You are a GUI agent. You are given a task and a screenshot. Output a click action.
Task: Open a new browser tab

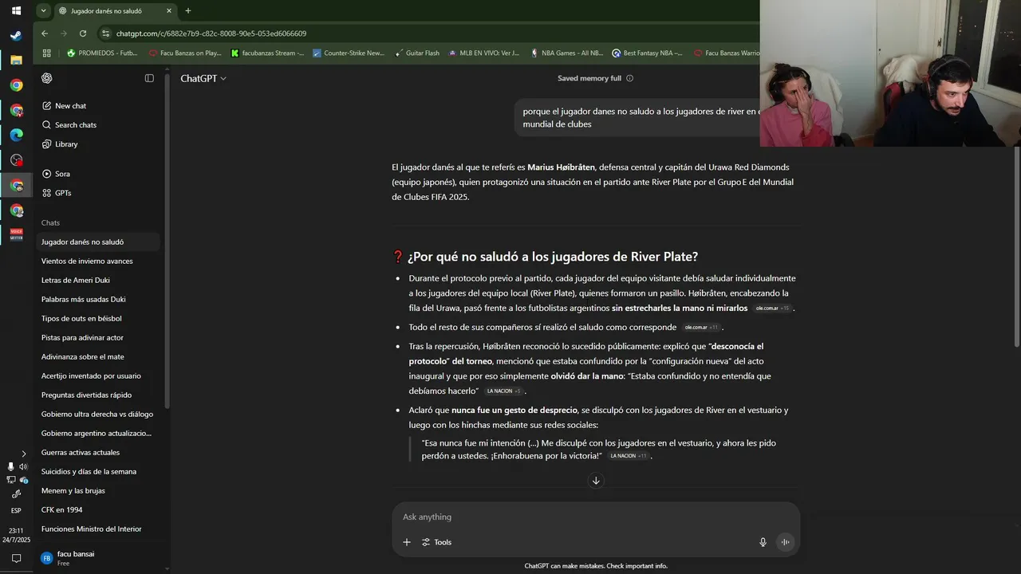coord(188,11)
